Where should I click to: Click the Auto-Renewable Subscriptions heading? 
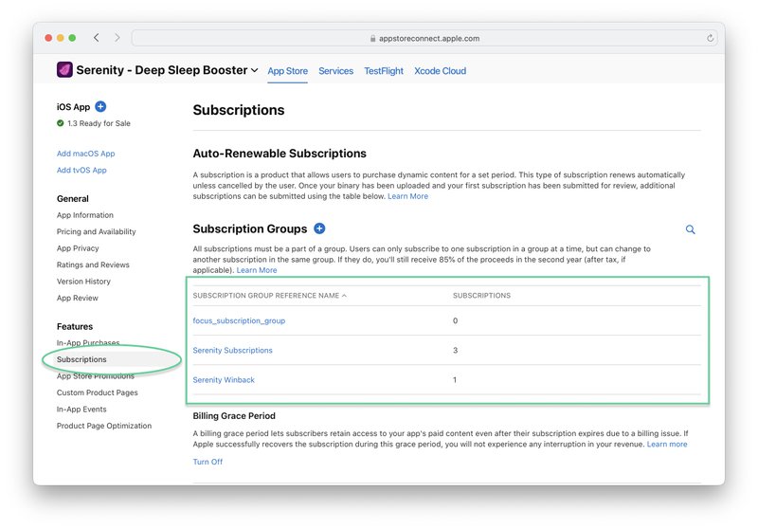[280, 154]
